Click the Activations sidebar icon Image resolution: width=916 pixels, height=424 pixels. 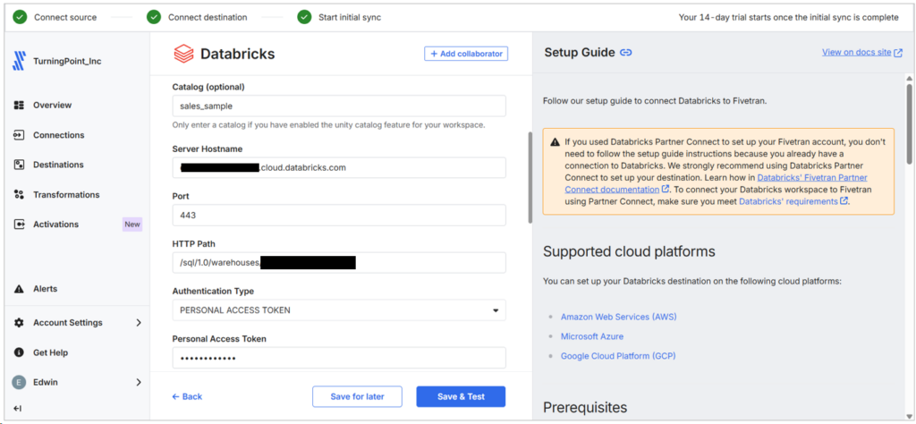coord(19,225)
